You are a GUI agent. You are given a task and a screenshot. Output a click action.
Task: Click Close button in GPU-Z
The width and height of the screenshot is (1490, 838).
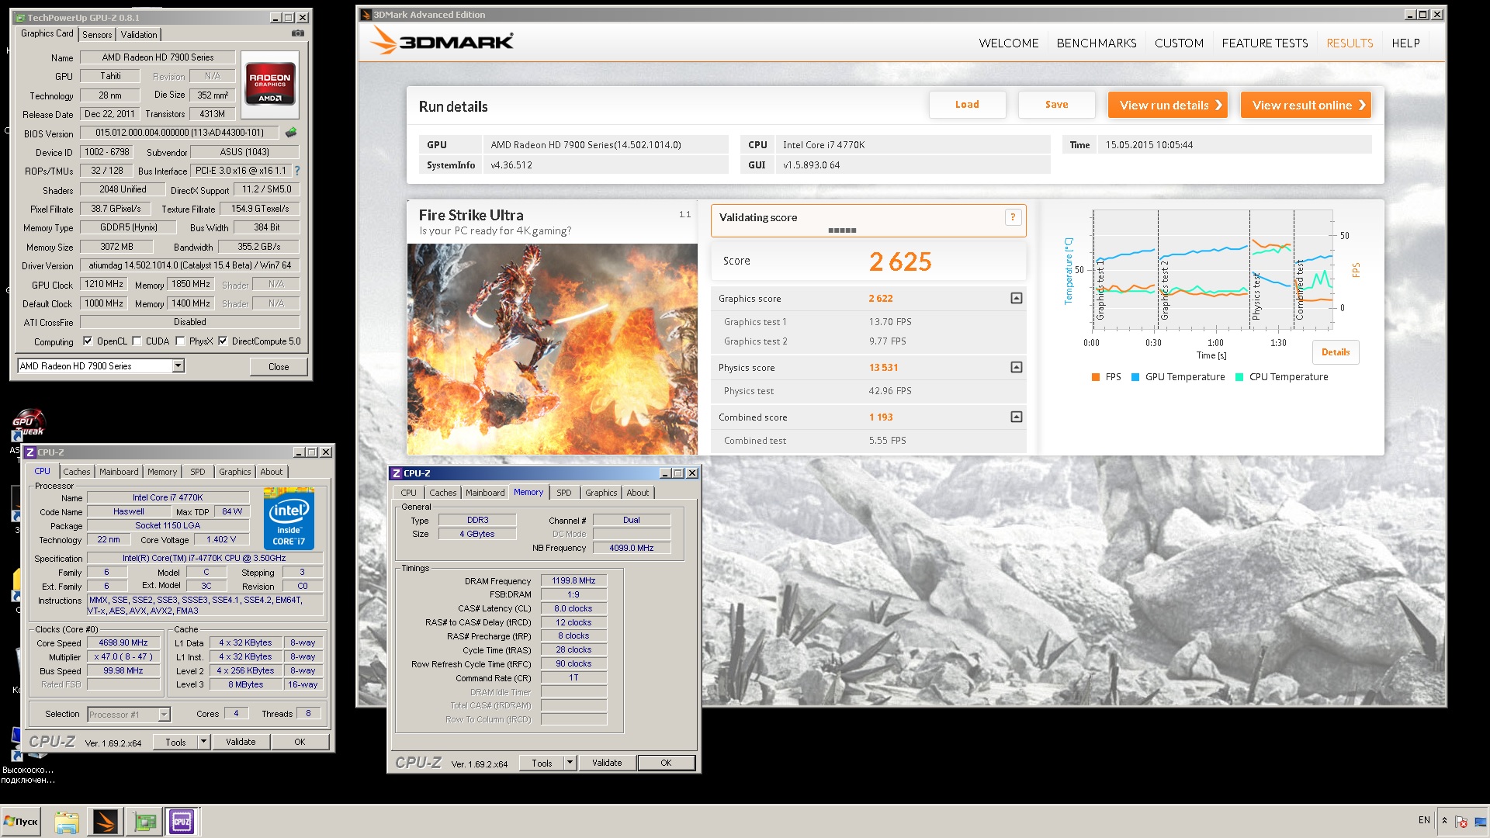tap(279, 366)
